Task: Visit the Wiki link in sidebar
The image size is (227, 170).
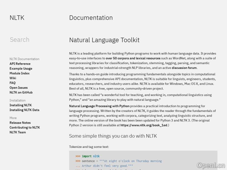Action: [13, 78]
